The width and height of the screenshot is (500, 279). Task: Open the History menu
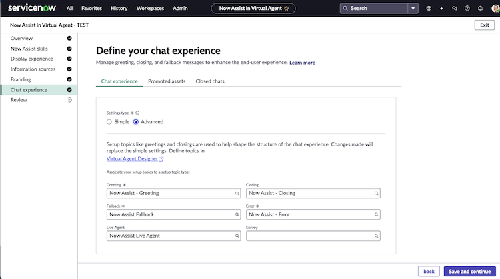119,8
